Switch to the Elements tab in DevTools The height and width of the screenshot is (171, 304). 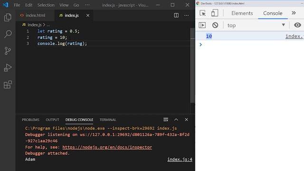click(242, 13)
